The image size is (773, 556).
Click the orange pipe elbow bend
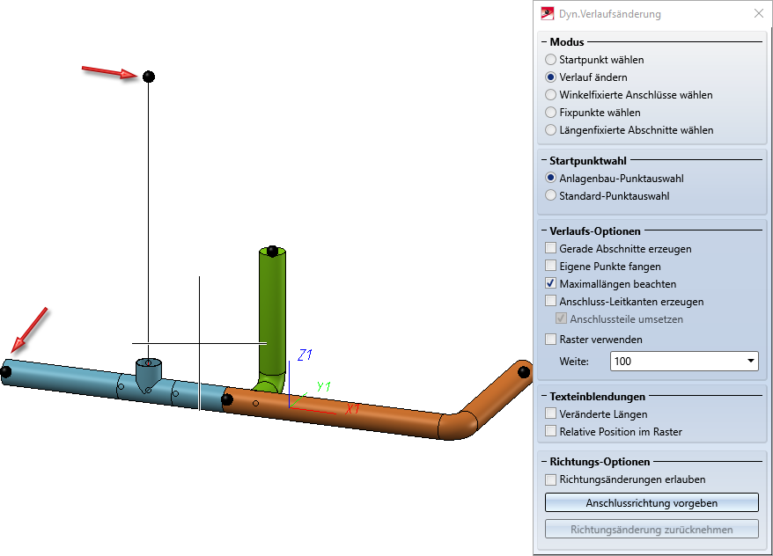pyautogui.click(x=458, y=425)
